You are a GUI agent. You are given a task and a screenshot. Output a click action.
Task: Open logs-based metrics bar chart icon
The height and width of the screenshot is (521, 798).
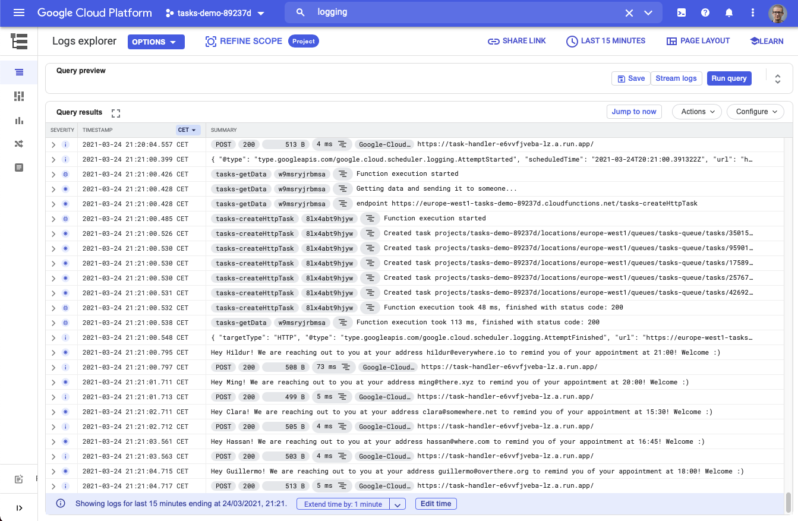pos(19,120)
